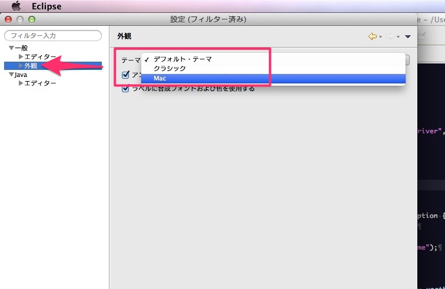The width and height of the screenshot is (445, 289).
Task: Open back history dropdown arrow
Action: click(380, 37)
